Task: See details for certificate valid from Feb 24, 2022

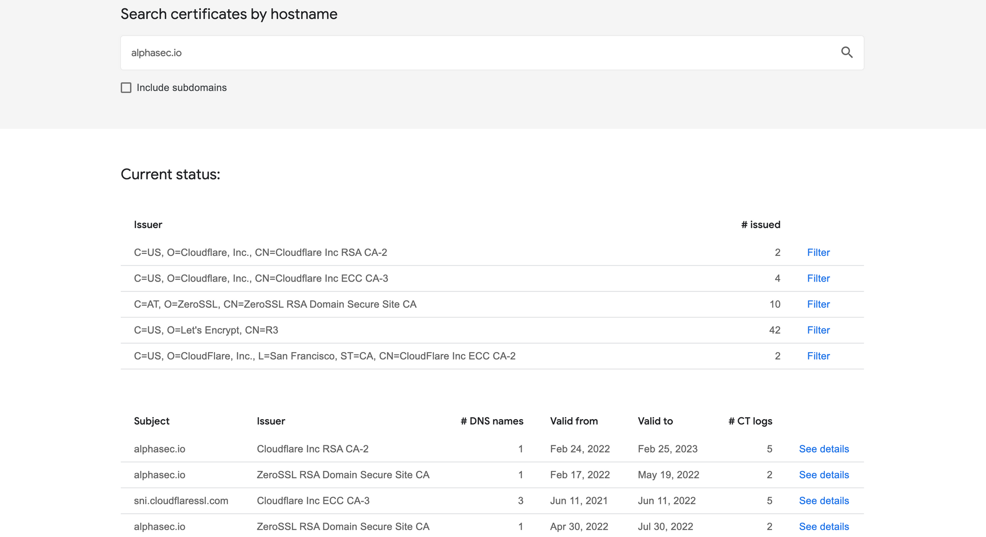Action: [824, 449]
